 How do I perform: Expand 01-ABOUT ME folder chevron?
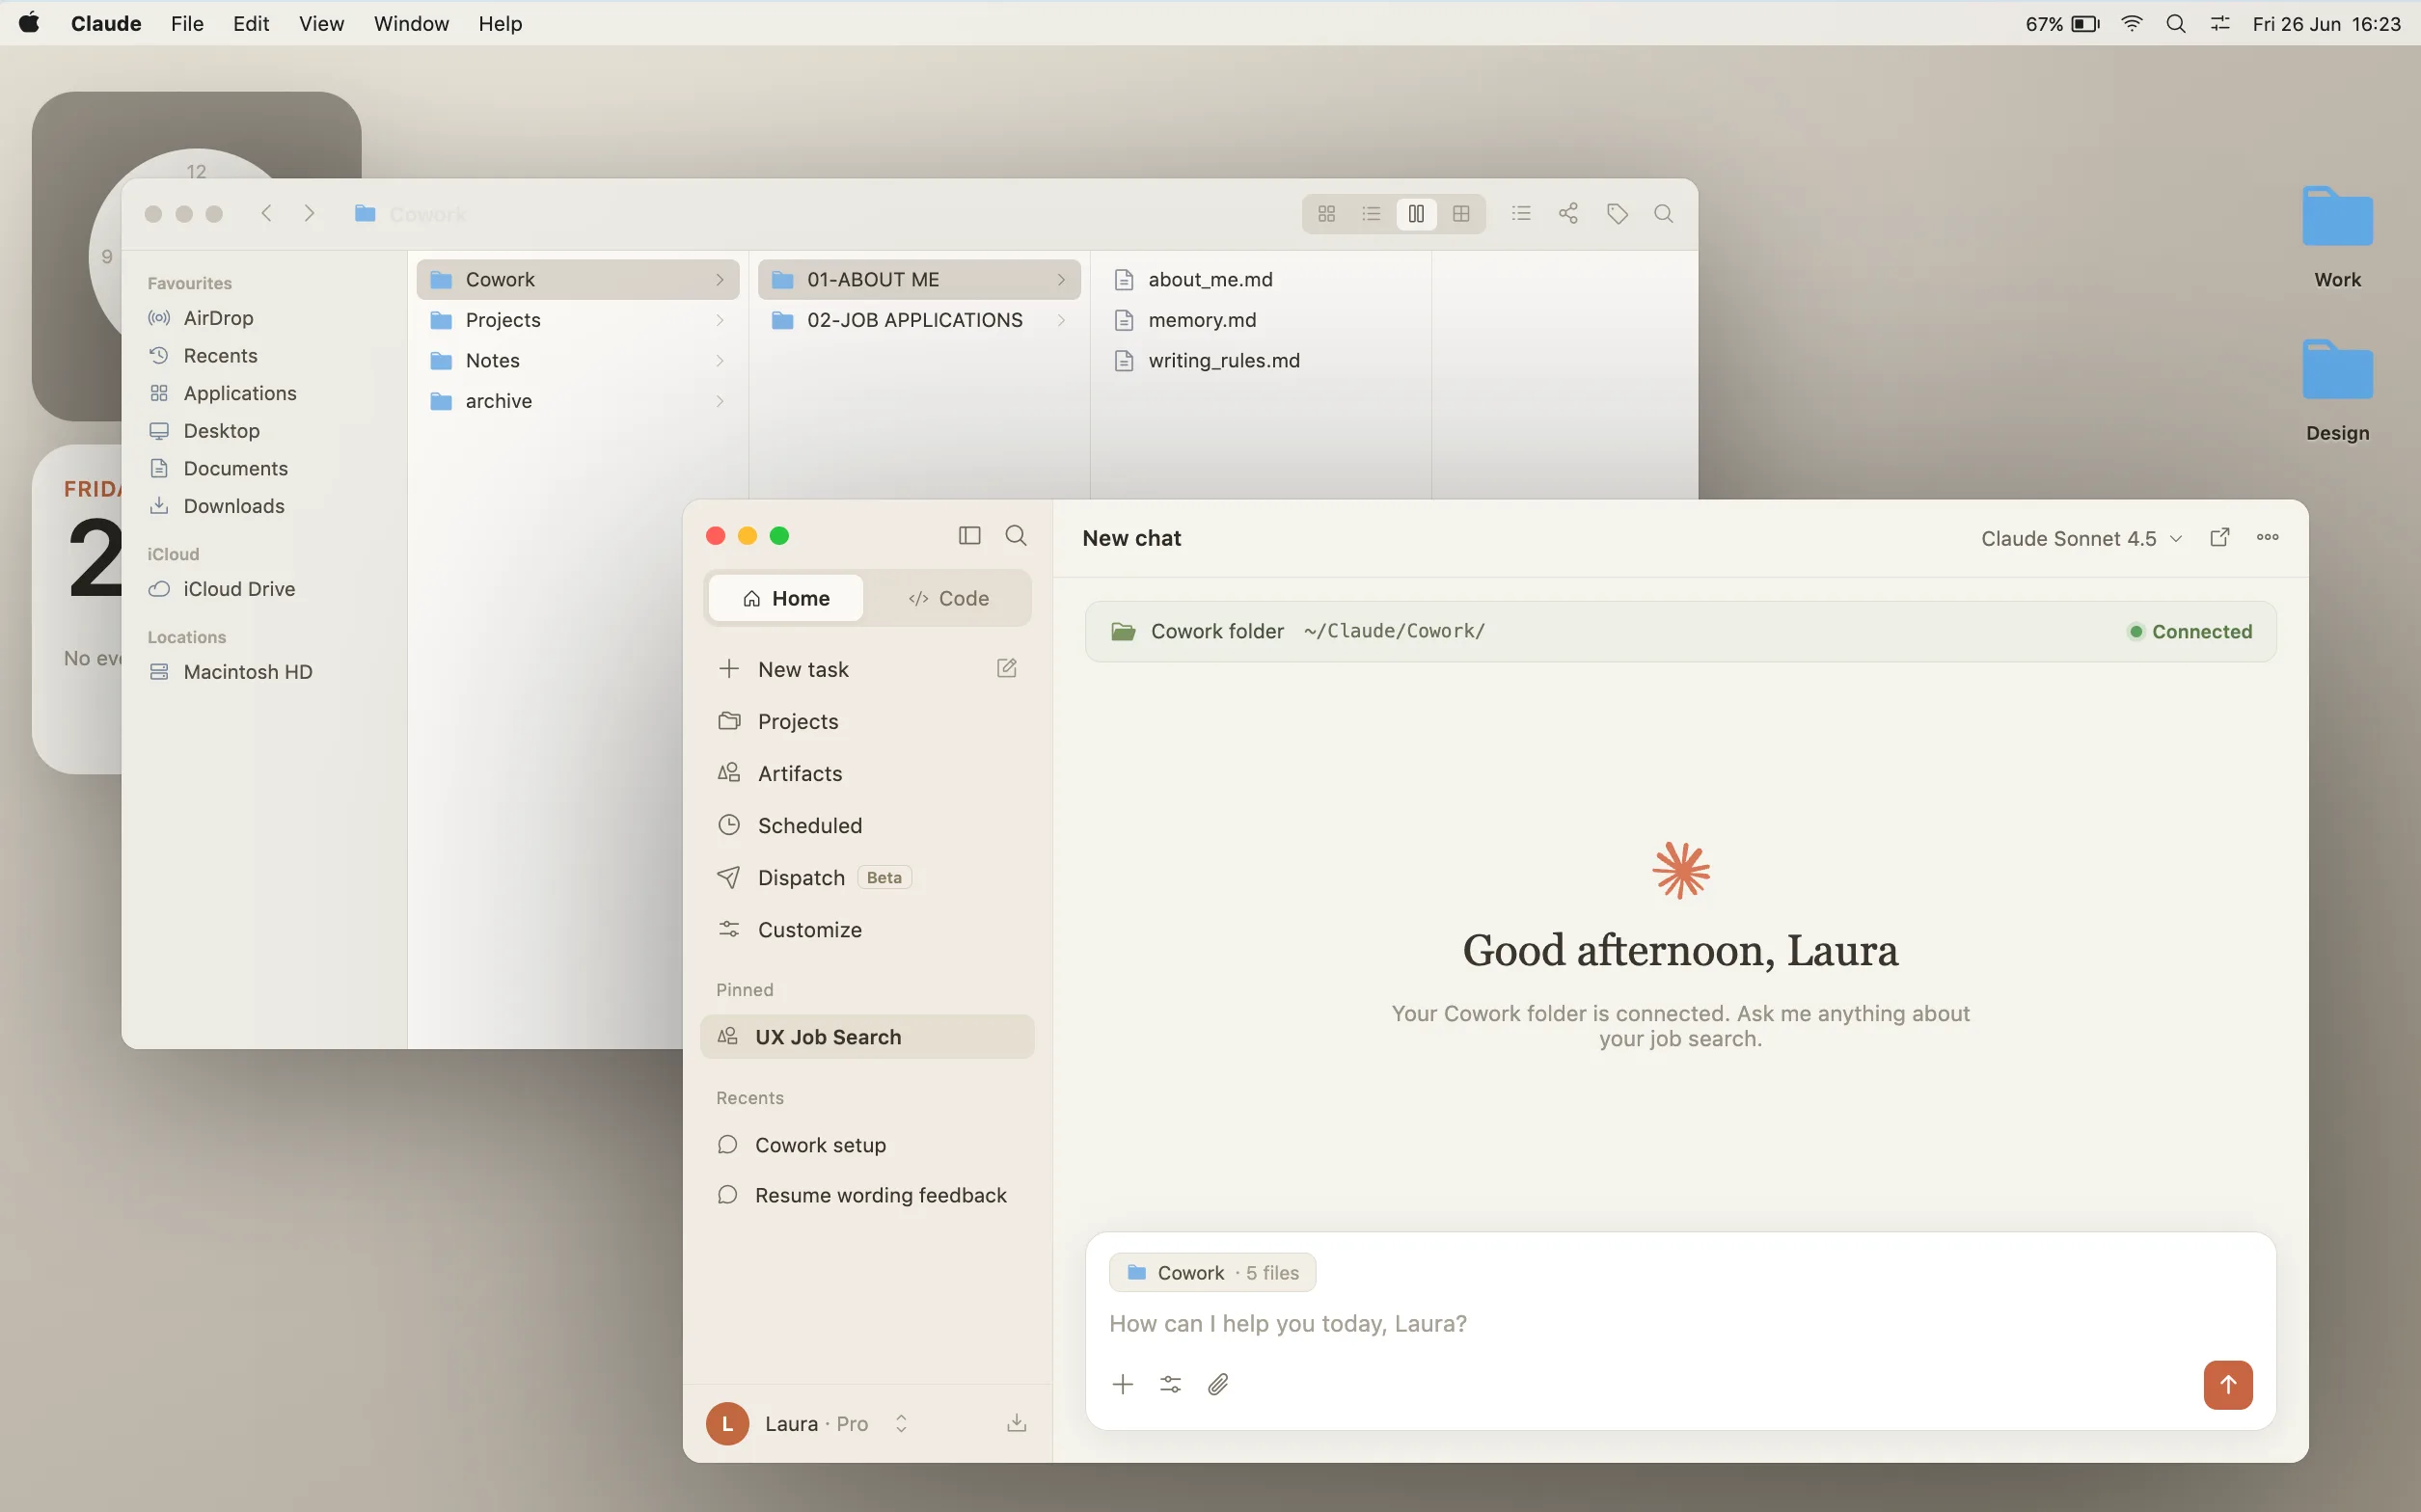click(x=1061, y=280)
